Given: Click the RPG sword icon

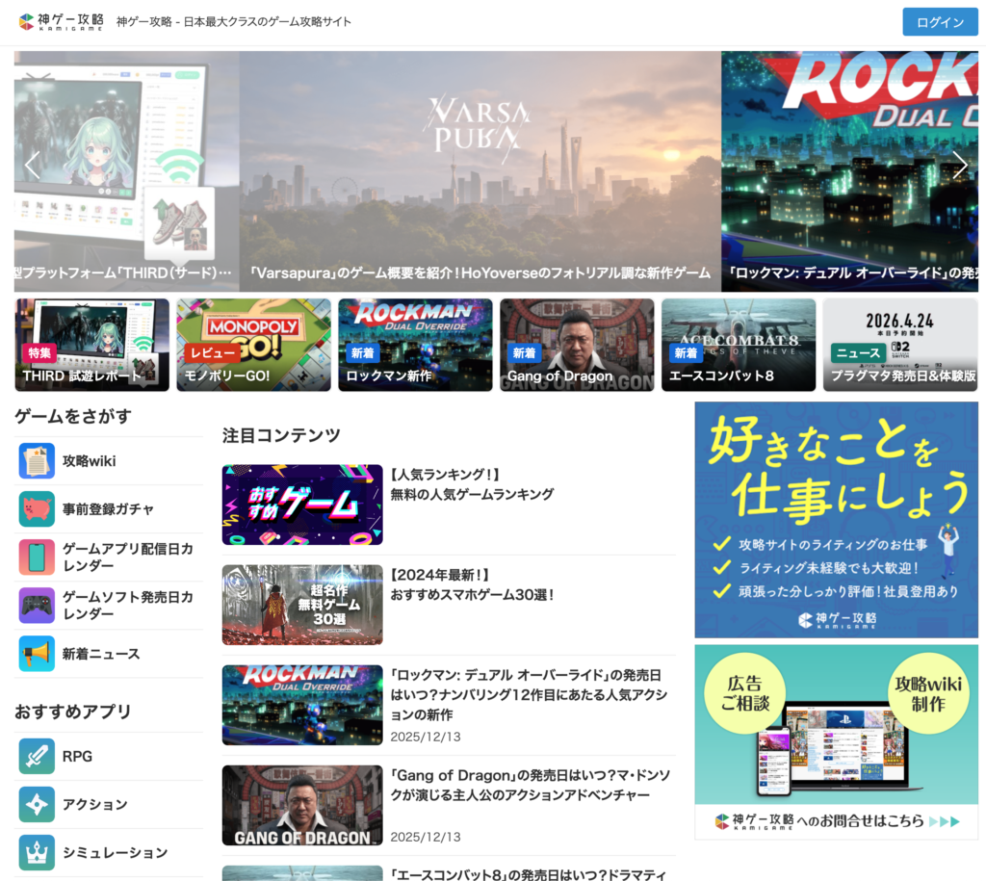Looking at the screenshot, I should (x=37, y=756).
